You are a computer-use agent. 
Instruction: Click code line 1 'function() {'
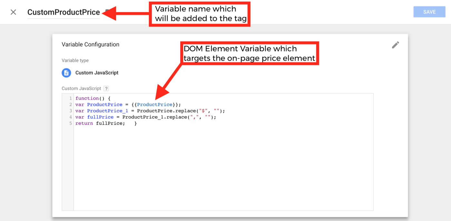(x=93, y=98)
